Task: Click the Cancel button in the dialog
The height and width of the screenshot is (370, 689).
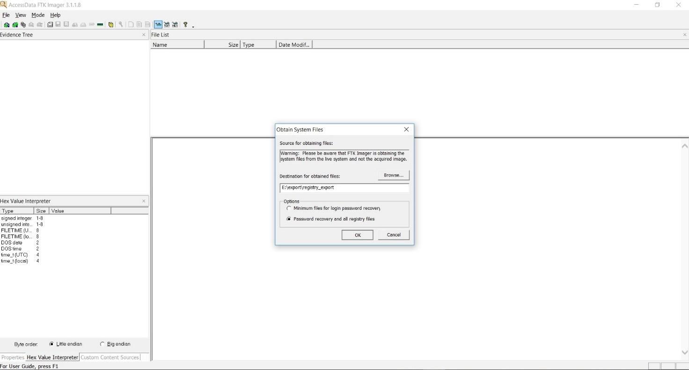Action: coord(394,235)
